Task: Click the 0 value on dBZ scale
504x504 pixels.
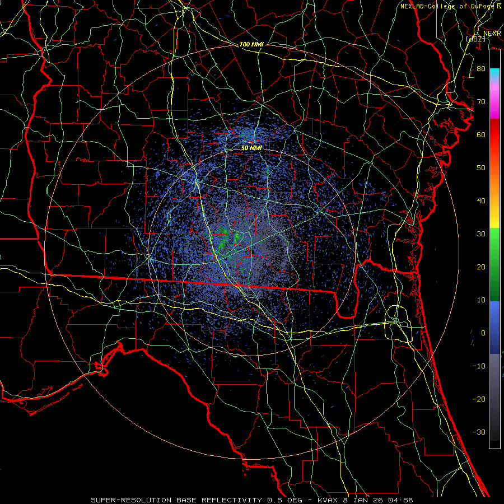Action: pos(483,333)
